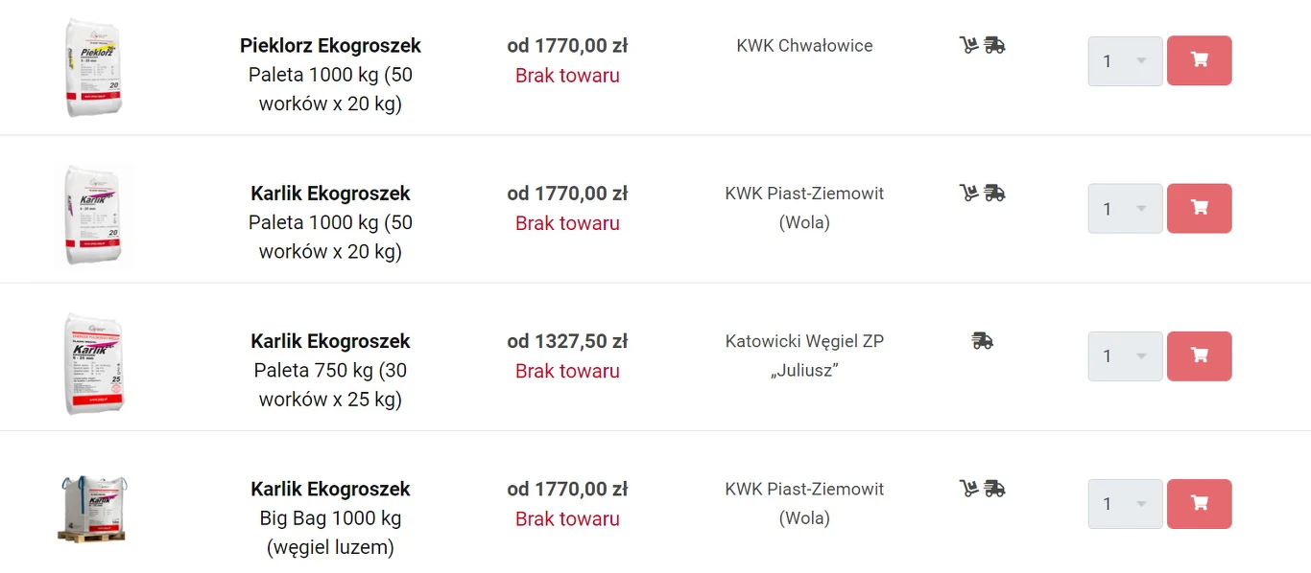The height and width of the screenshot is (573, 1311).
Task: Open the Karlik Ekogroszek Big Bag product listing
Action: coord(330,489)
